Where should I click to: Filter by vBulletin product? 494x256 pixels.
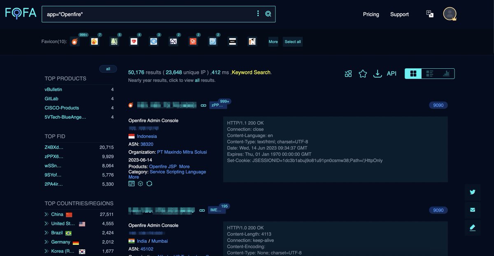point(54,89)
